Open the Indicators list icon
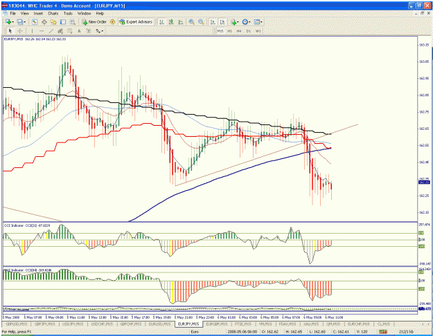This screenshot has height=336, width=433. (x=233, y=21)
